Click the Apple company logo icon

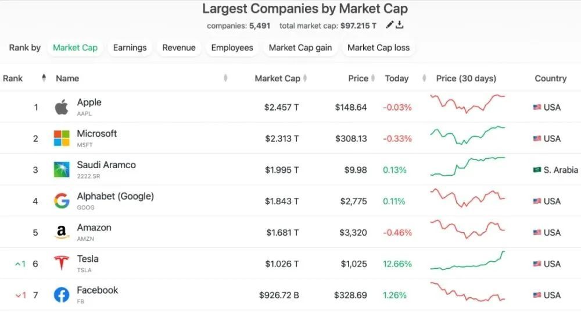[62, 107]
